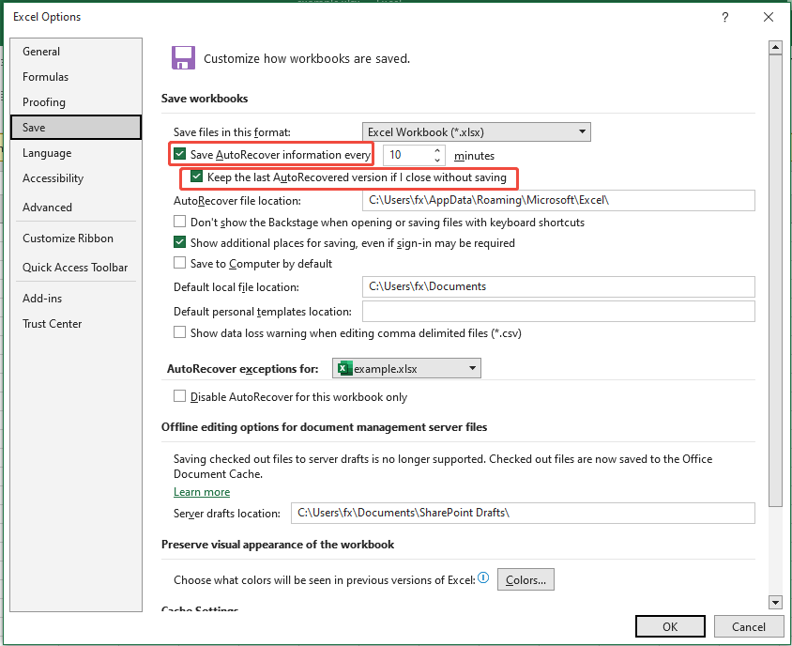This screenshot has height=646, width=792.
Task: Enable Show data loss warning for csv files
Action: pos(178,332)
